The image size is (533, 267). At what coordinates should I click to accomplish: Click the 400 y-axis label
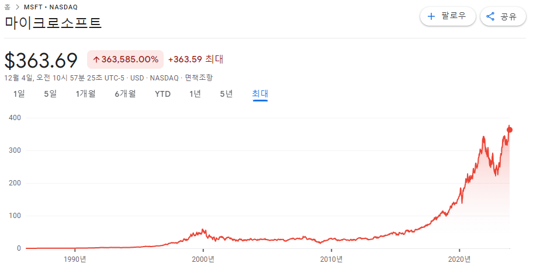15,118
